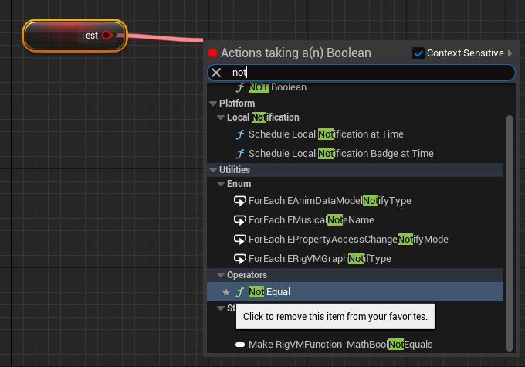Click loop icon of ForEach EPropertyAccessChangeNotifyMode
The width and height of the screenshot is (525, 367).
[240, 240]
